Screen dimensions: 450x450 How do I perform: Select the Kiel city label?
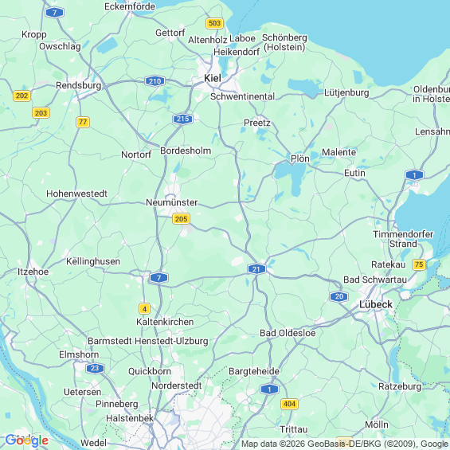point(213,78)
